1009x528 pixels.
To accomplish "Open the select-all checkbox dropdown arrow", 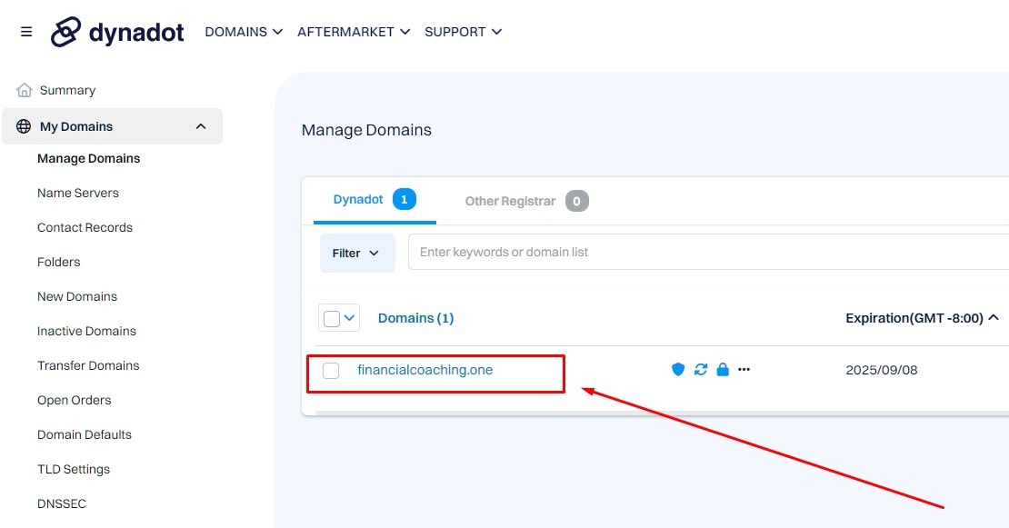I will 349,318.
